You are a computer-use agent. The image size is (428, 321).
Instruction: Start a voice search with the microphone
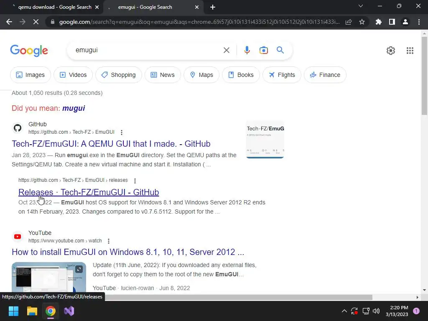247,50
